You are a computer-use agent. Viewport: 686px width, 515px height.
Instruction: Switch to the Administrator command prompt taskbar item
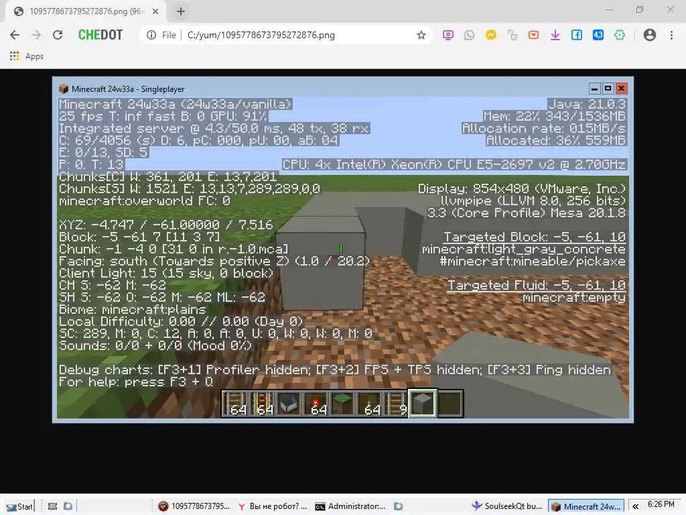point(350,506)
